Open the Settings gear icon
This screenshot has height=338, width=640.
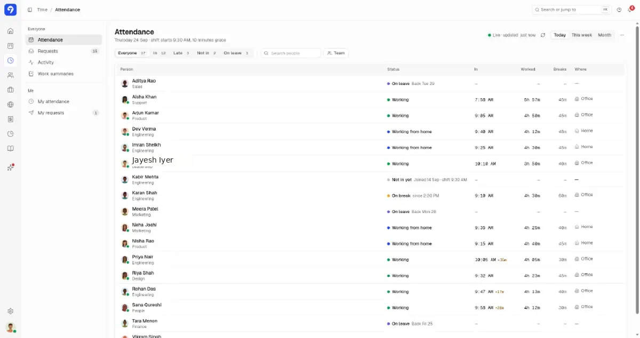coord(10,311)
